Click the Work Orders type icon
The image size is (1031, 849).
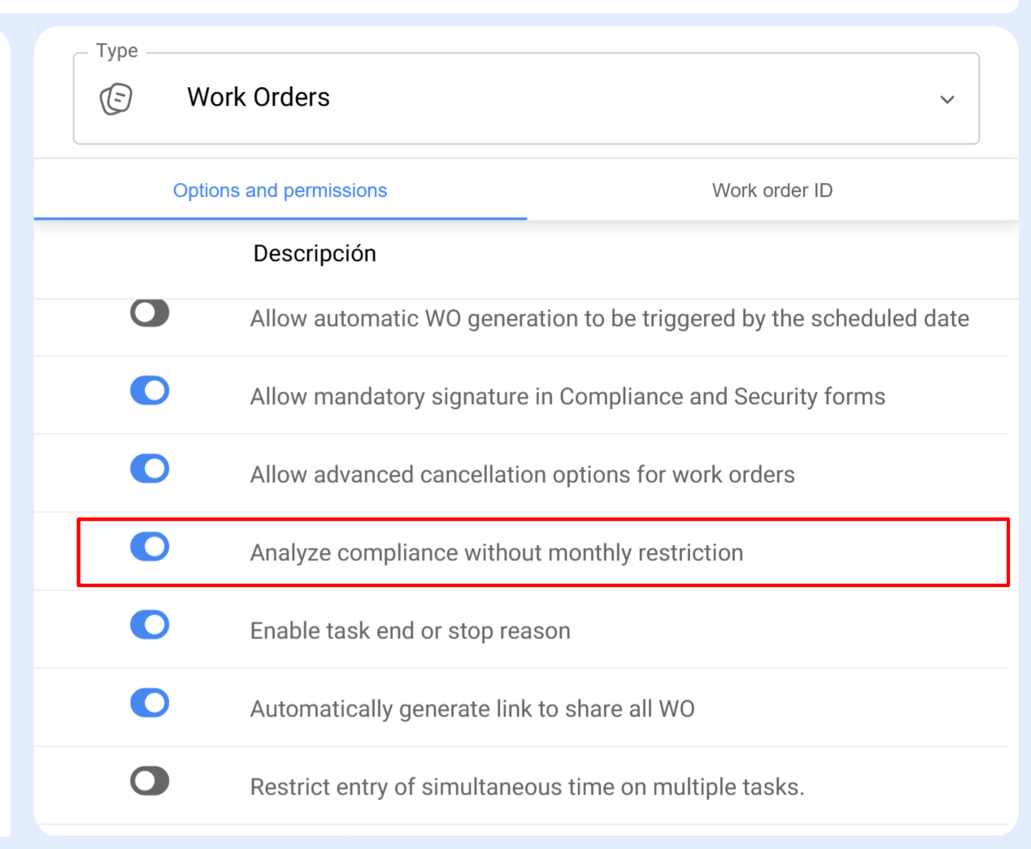(x=116, y=99)
